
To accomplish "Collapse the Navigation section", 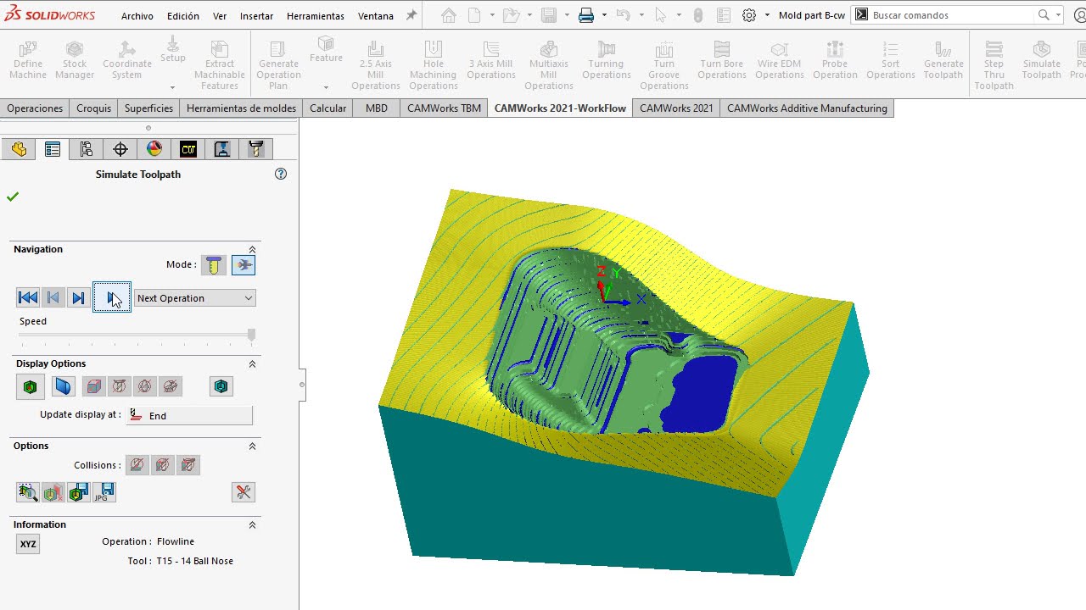I will coord(252,249).
